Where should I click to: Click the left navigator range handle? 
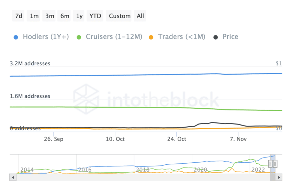pos(271,164)
